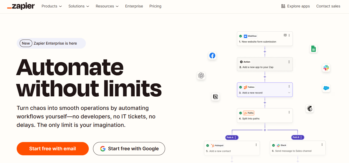
Task: Click the OpenAI ChatGPT app icon
Action: coord(201,76)
